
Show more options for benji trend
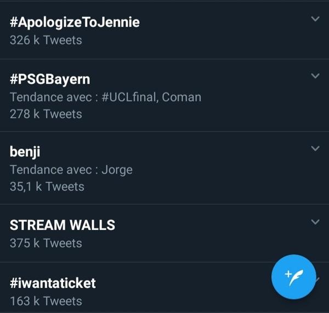pos(315,149)
